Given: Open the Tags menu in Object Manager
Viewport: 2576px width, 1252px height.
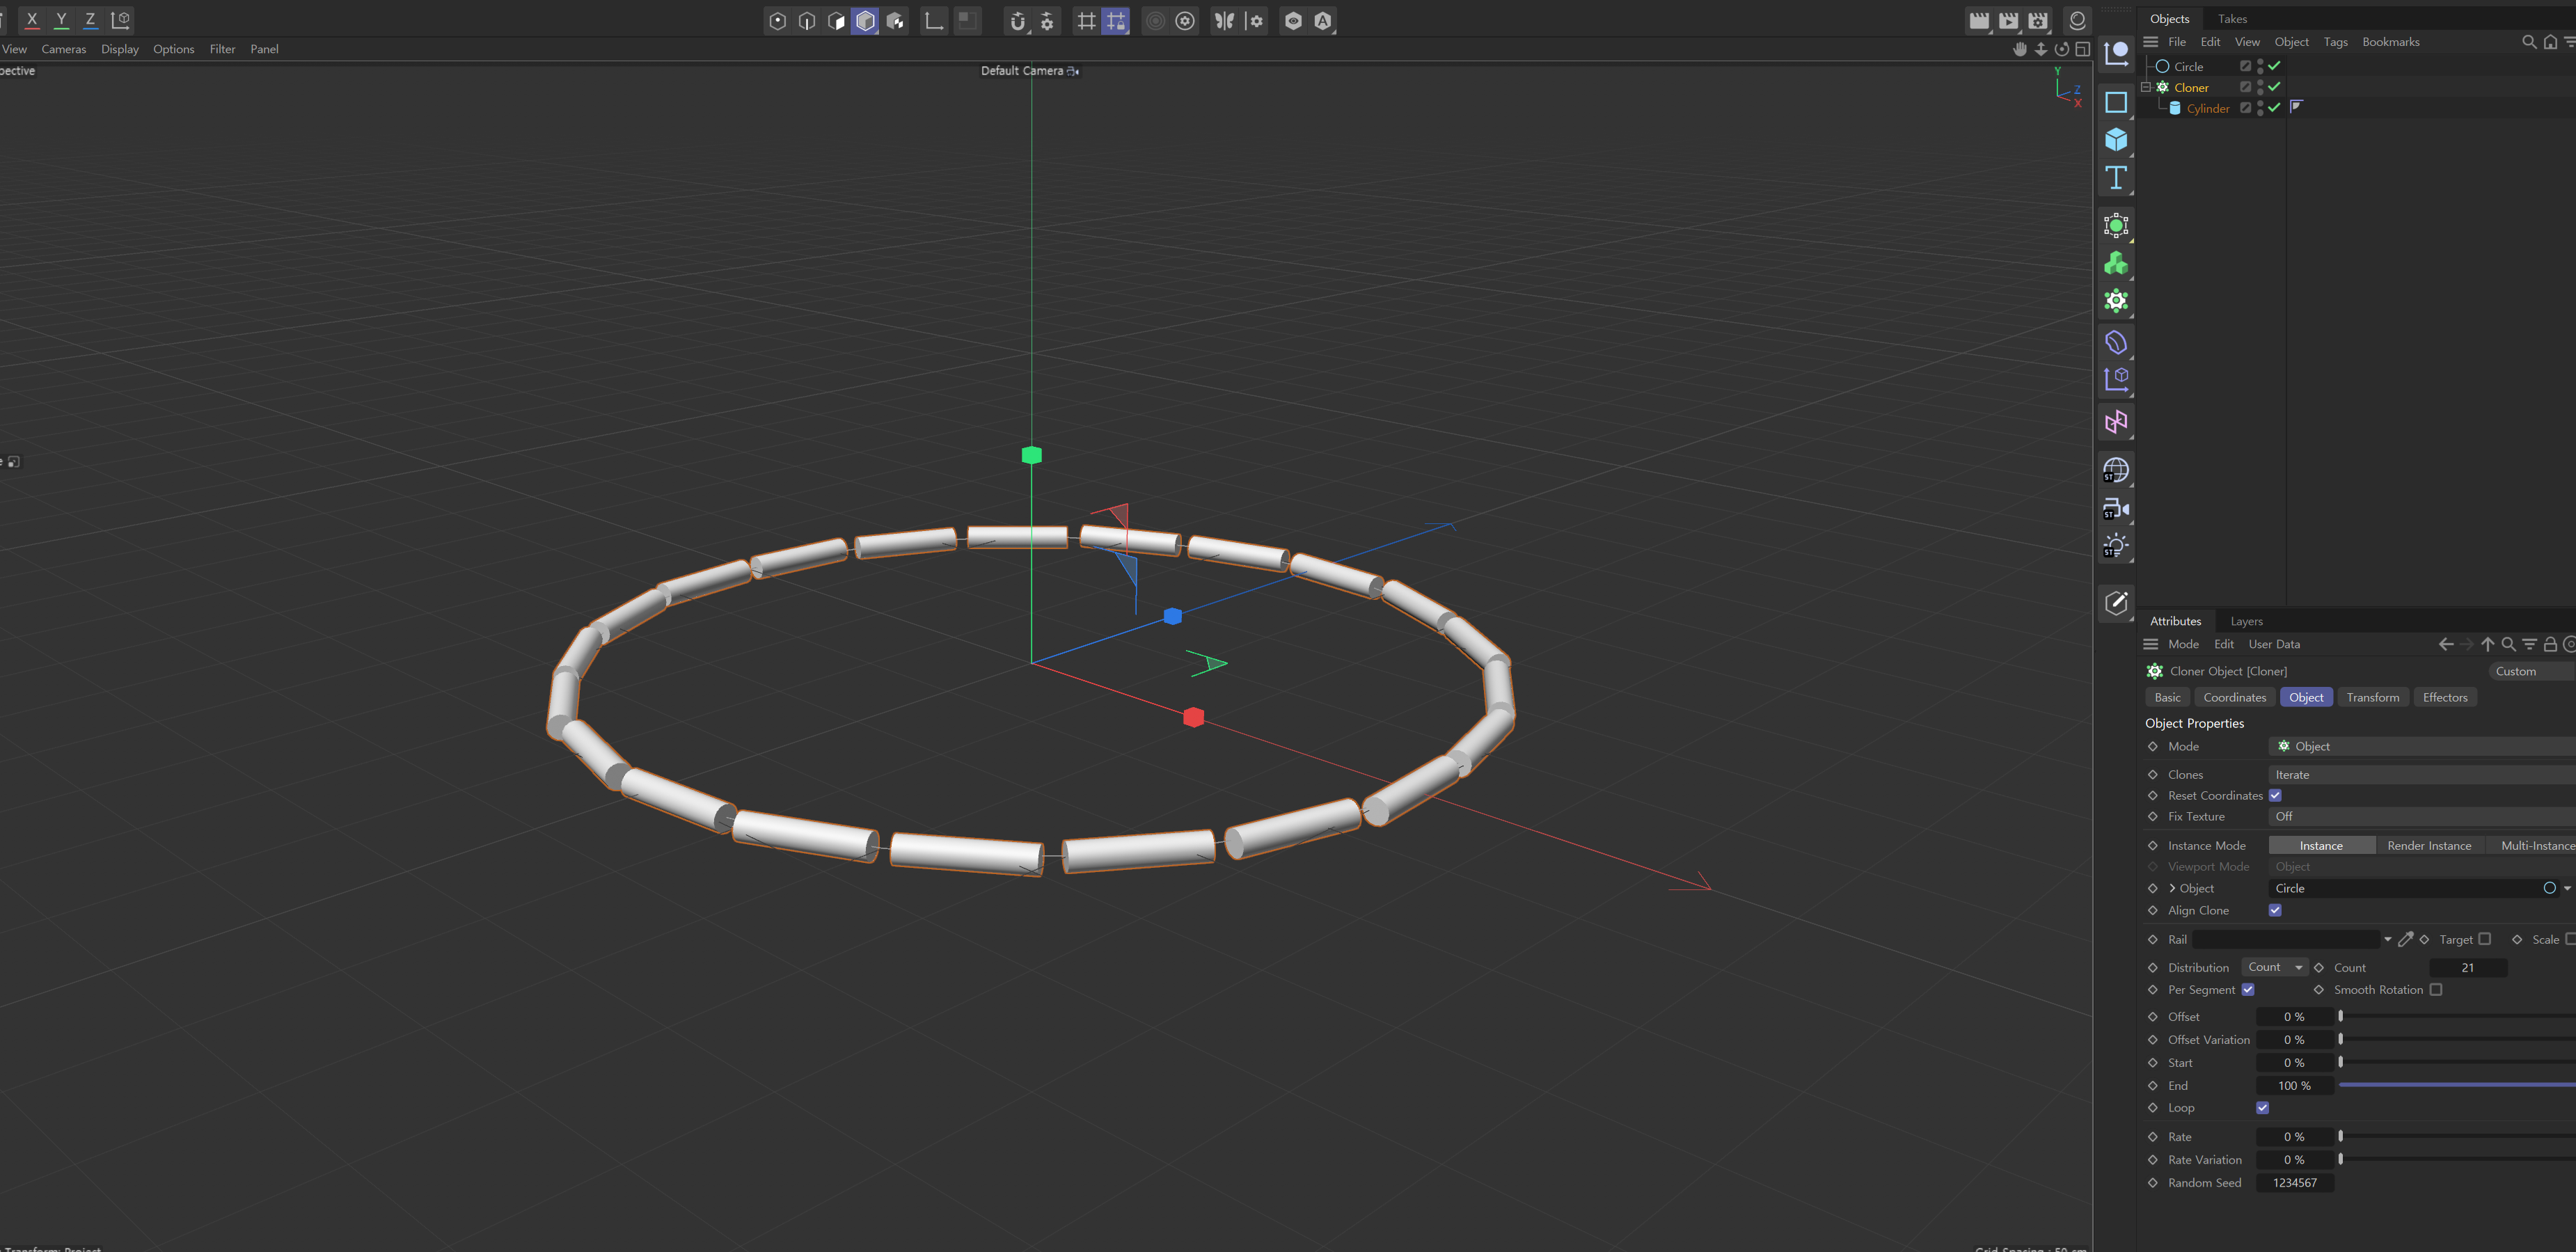Looking at the screenshot, I should point(2335,42).
